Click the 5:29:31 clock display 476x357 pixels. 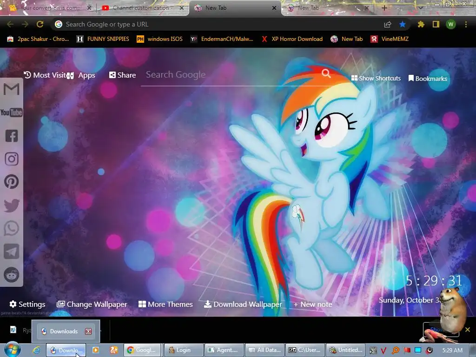pos(434,281)
